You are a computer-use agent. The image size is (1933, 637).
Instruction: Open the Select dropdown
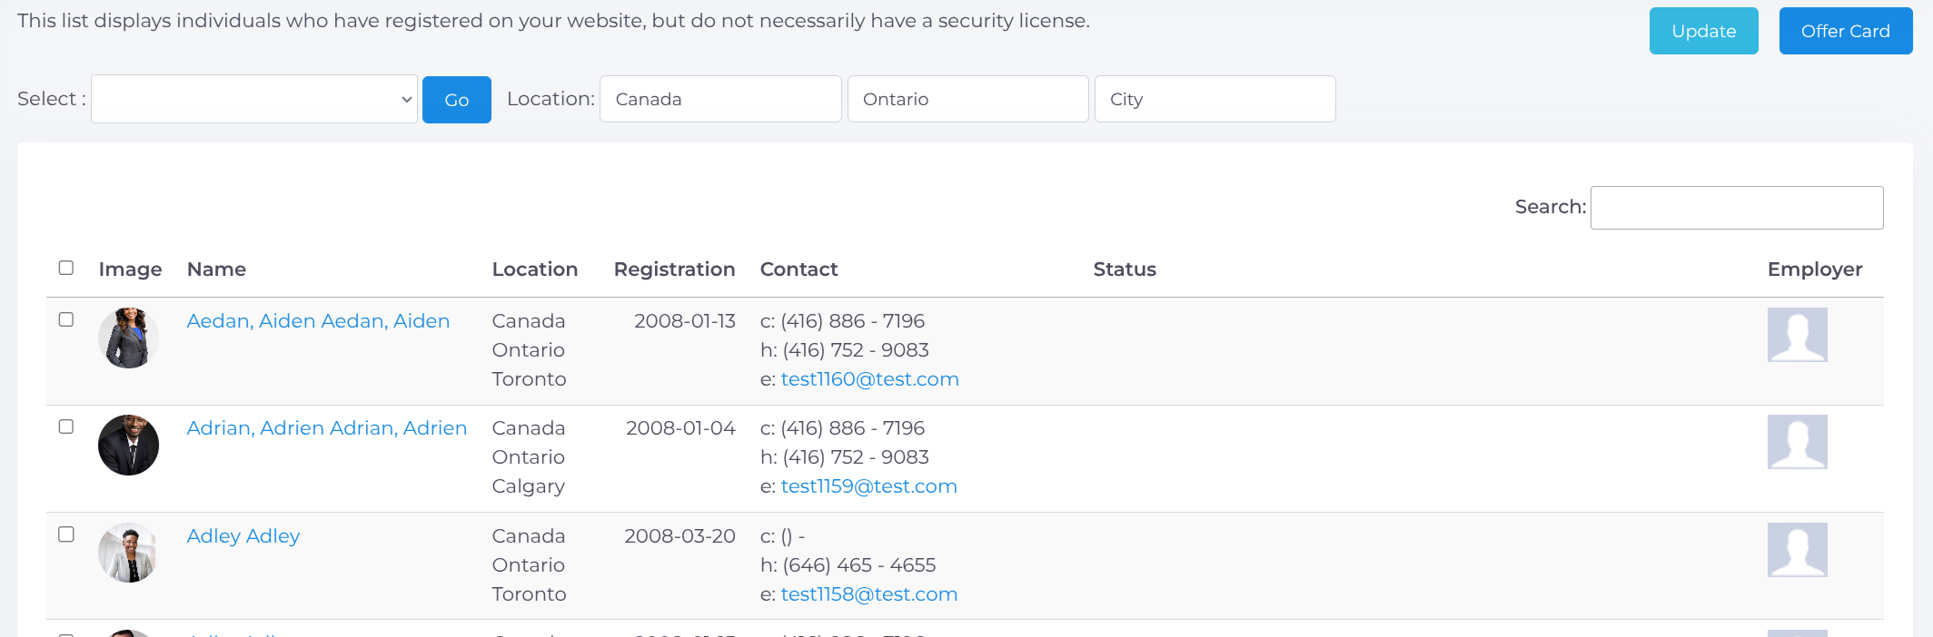tap(254, 99)
